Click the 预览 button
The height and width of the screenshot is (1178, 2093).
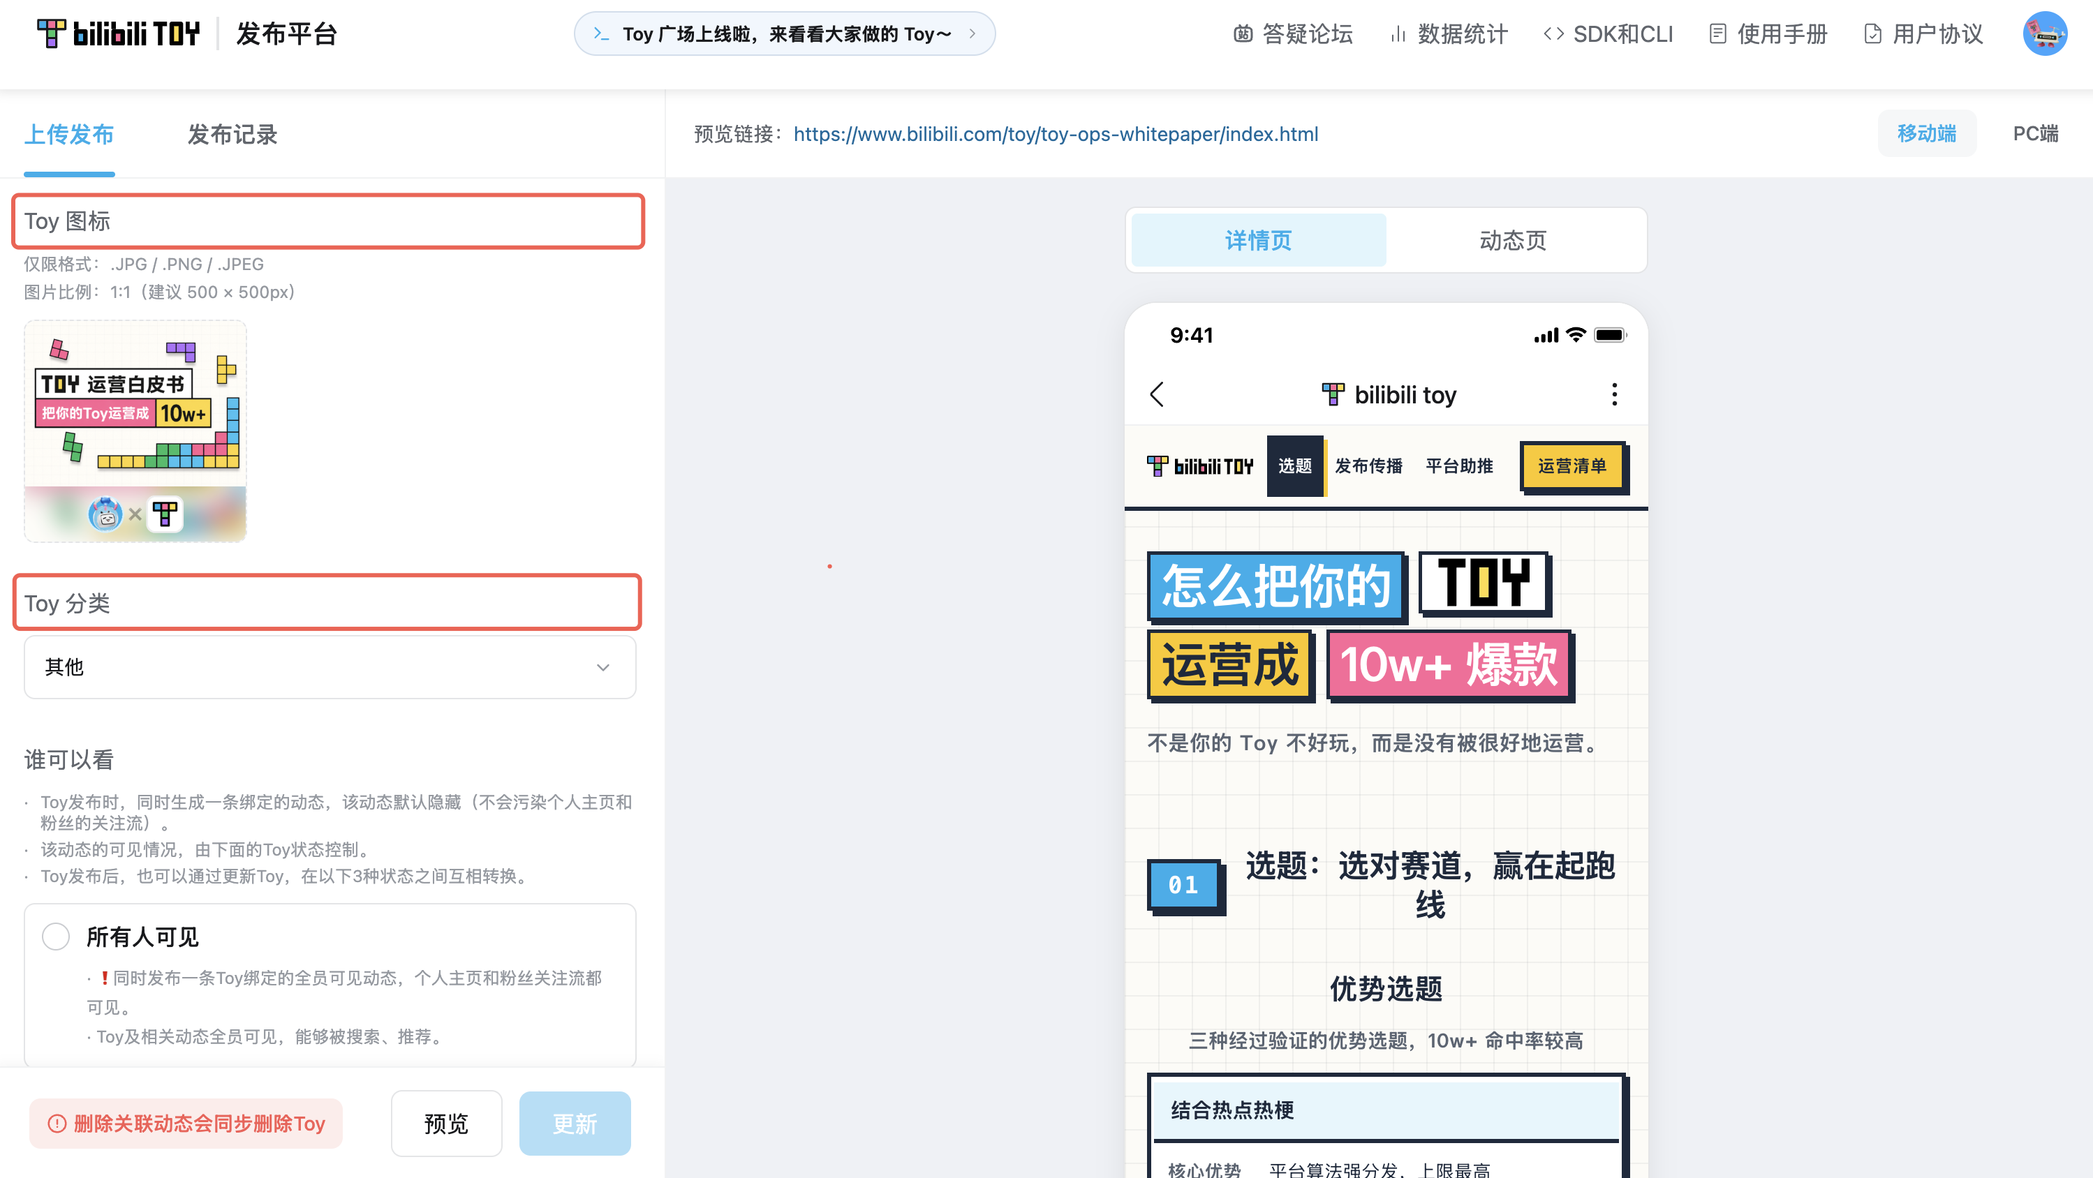pos(446,1123)
